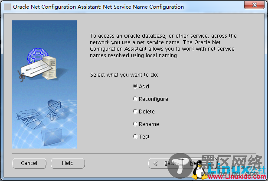Proceed with the Next button
The height and width of the screenshot is (181, 268).
coord(199,163)
